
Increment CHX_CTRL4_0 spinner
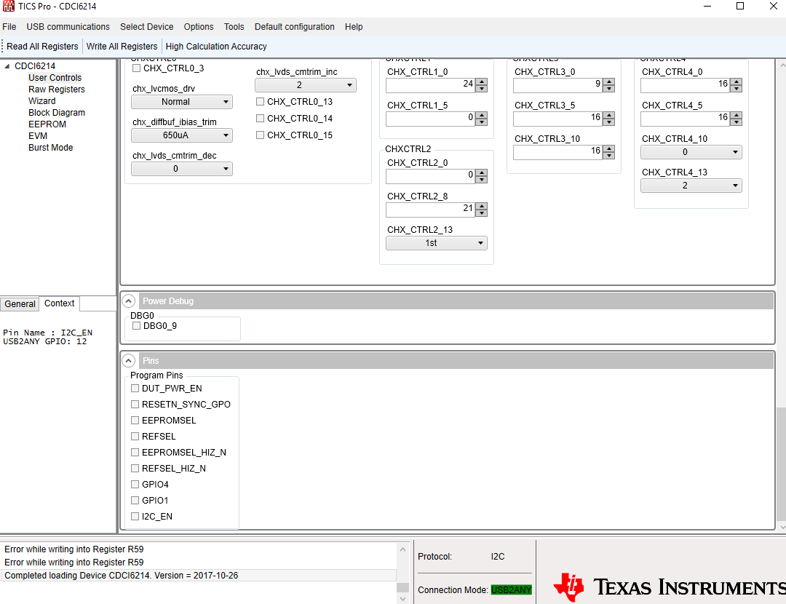point(737,82)
